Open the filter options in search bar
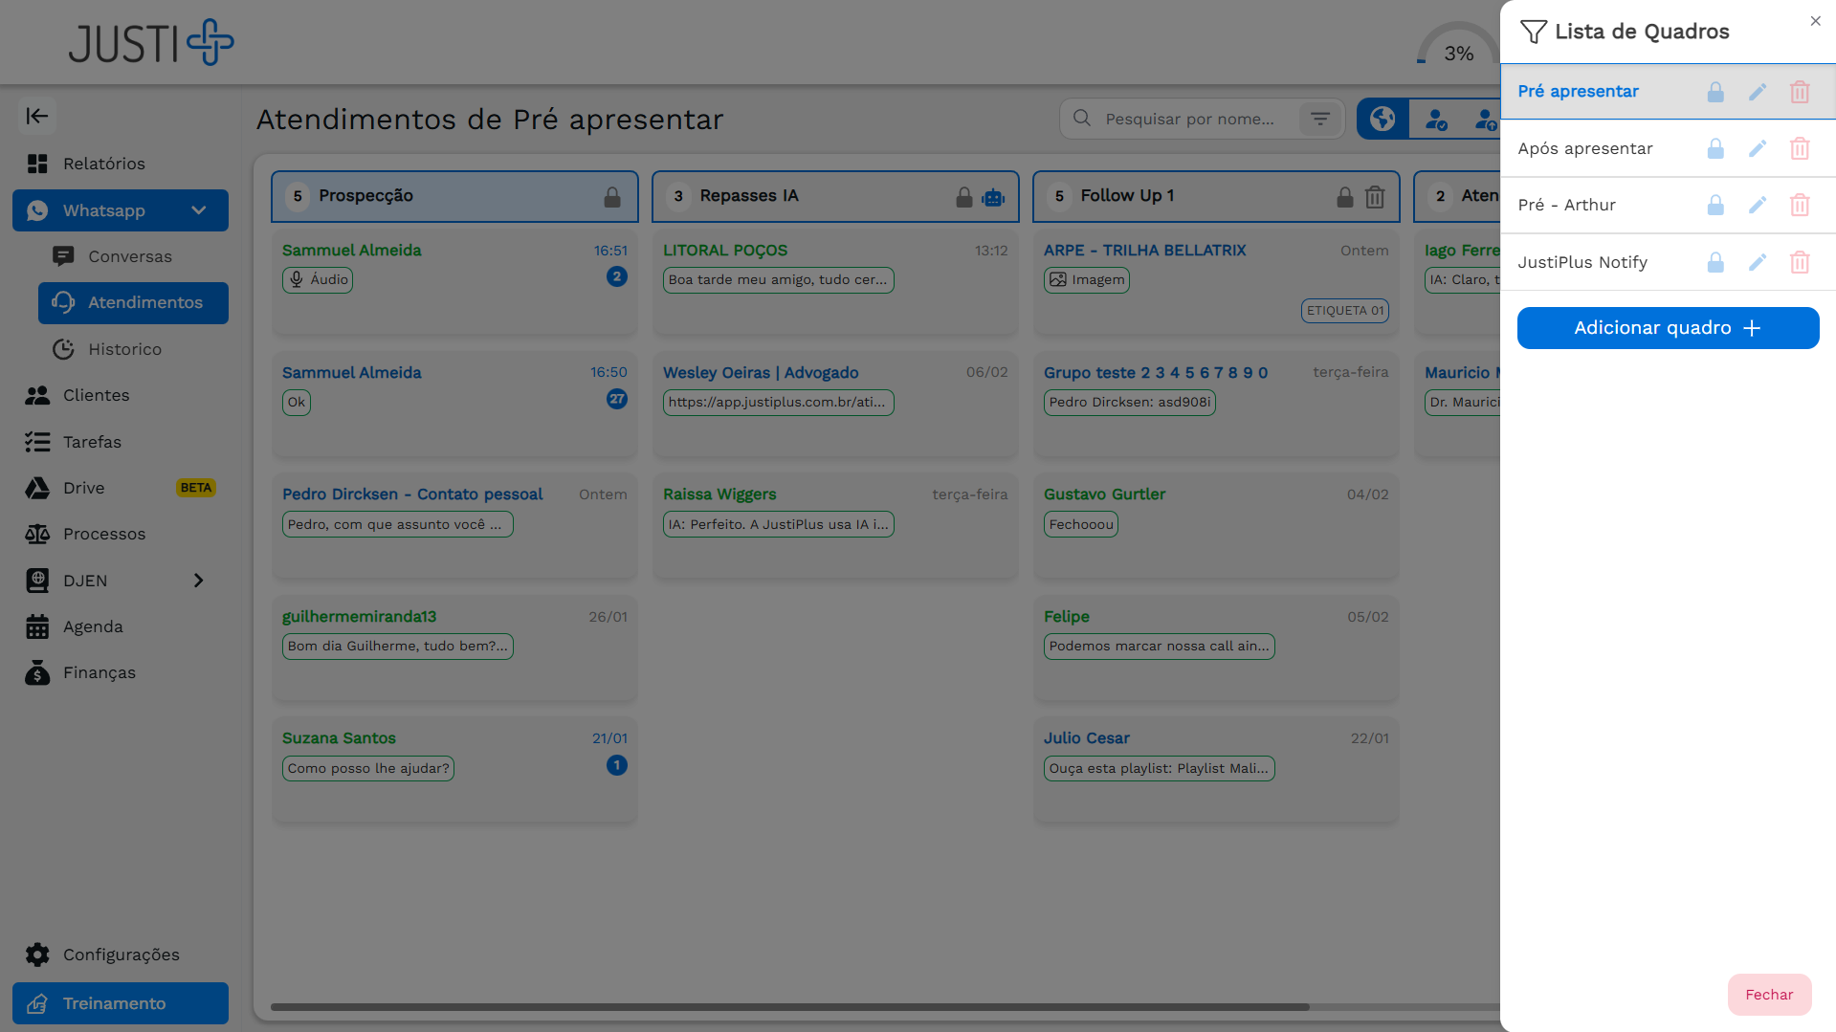This screenshot has height=1032, width=1836. pos(1319,119)
